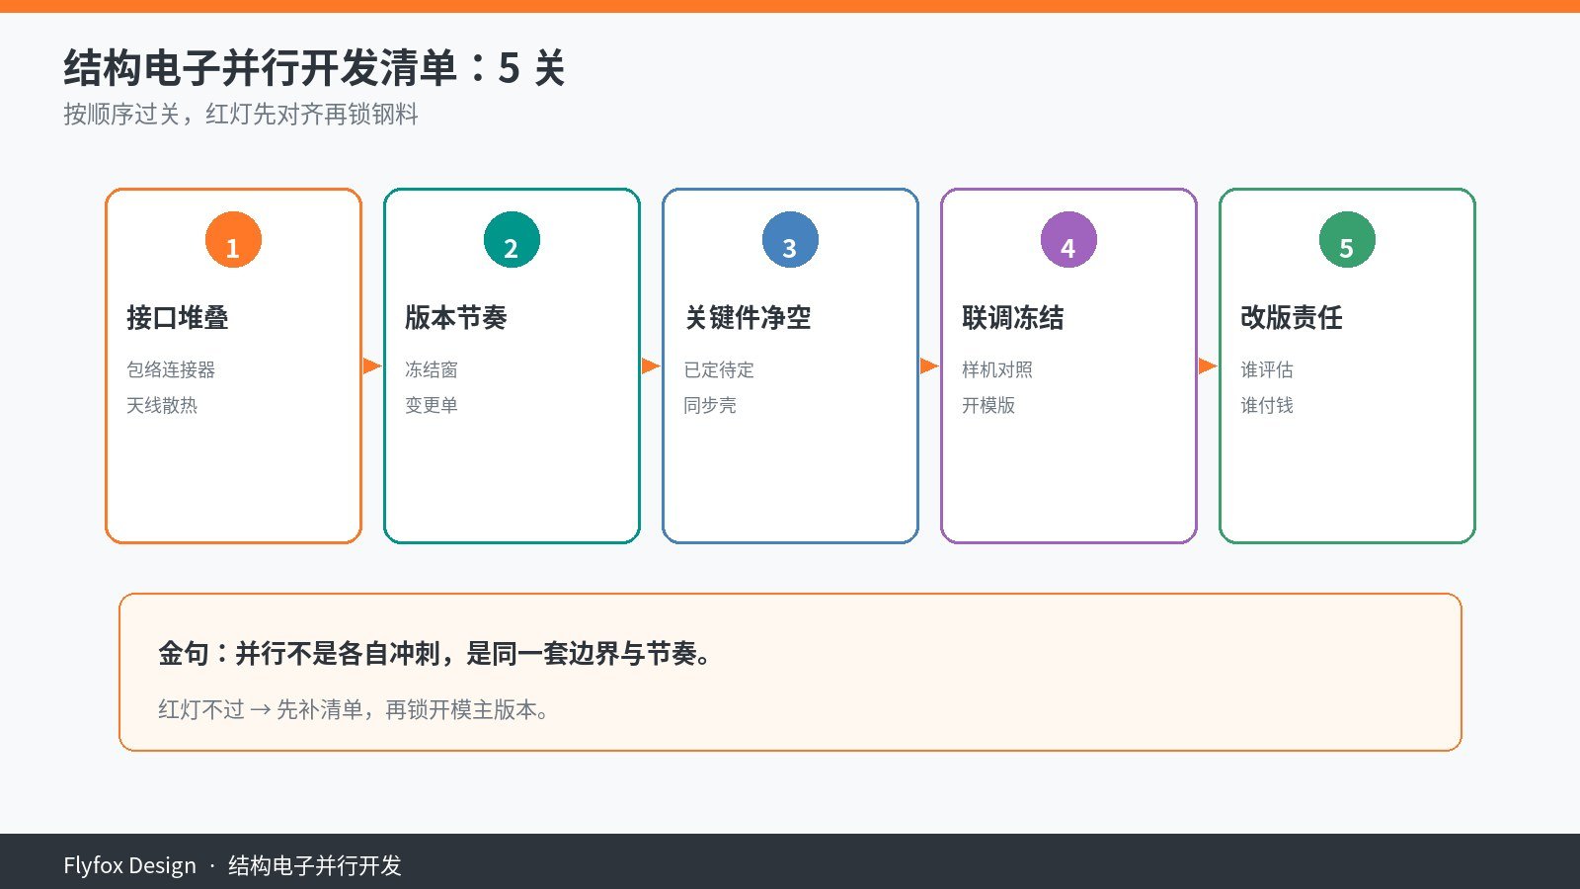
Task: Click the green number 5 circle
Action: click(x=1347, y=240)
